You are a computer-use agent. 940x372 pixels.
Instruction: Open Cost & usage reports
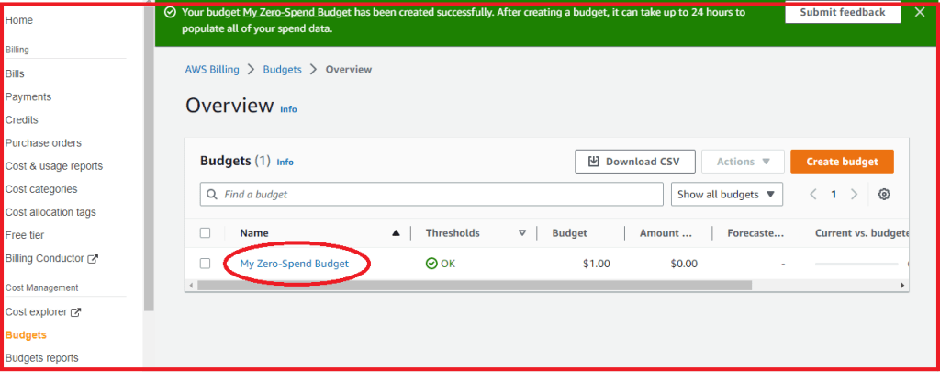[54, 166]
